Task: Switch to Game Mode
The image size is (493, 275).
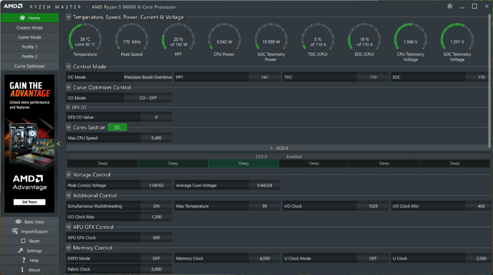Action: coord(29,37)
